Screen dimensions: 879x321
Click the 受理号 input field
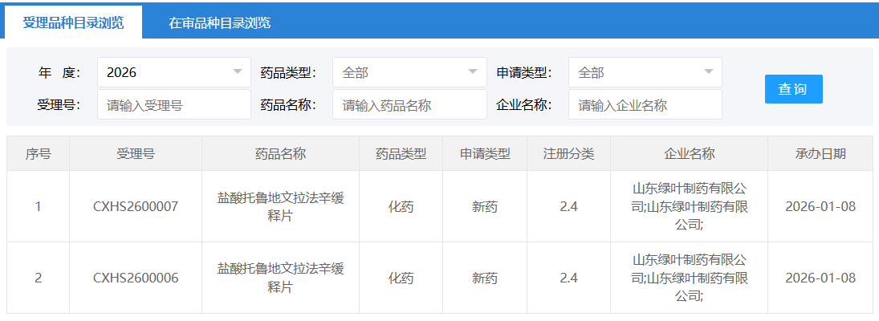click(x=173, y=104)
